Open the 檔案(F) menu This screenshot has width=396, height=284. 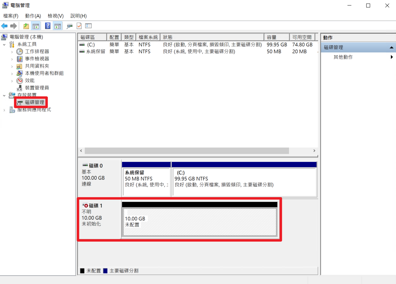[x=11, y=16]
